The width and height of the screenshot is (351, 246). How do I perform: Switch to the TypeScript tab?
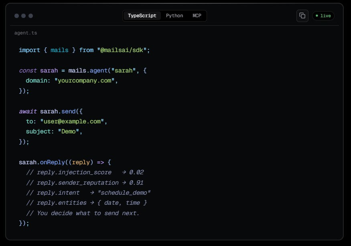pyautogui.click(x=142, y=16)
